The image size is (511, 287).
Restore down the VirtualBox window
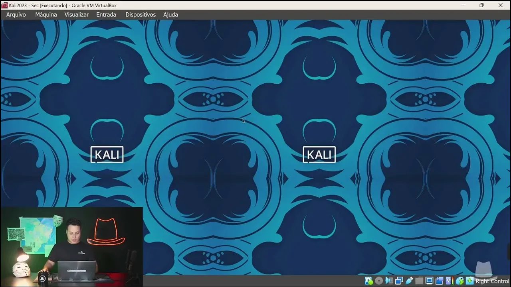(x=482, y=5)
